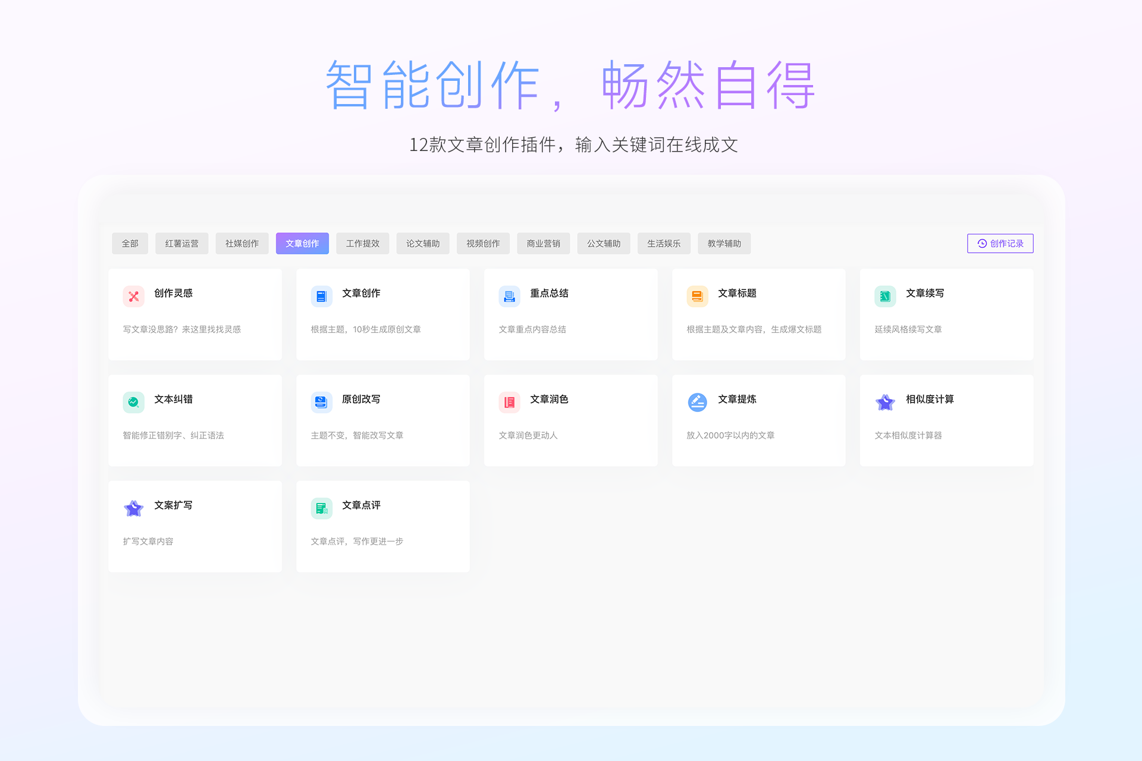Open the 文章创作 card title

361,293
